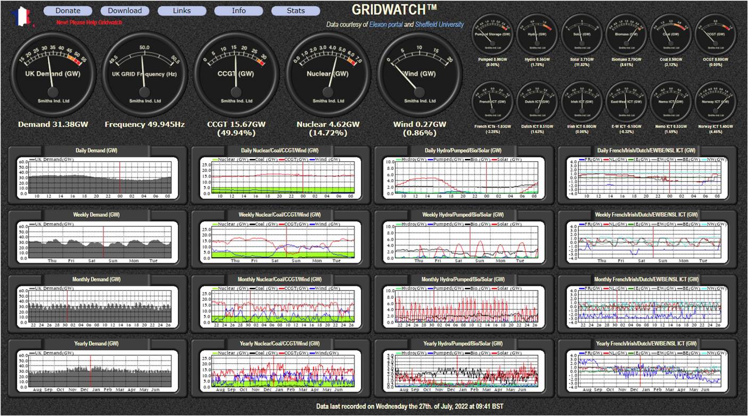Follow the Sheffield University link
This screenshot has width=748, height=416.
[440, 25]
